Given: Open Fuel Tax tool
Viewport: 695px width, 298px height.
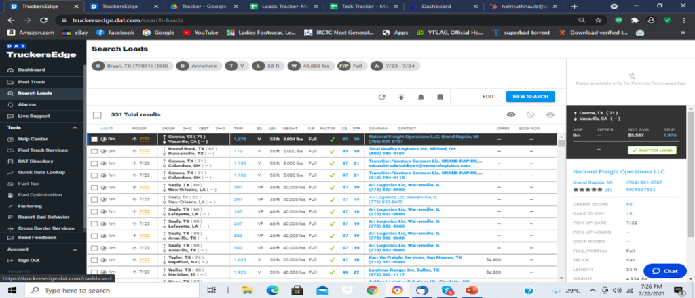Looking at the screenshot, I should 28,184.
